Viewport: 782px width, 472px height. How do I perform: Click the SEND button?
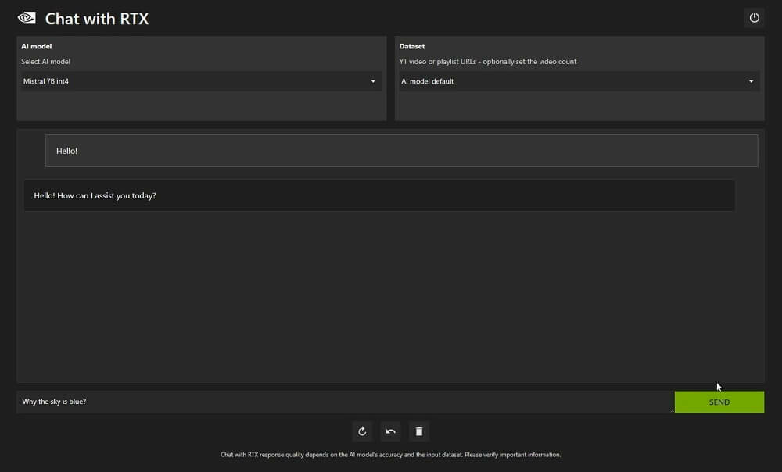719,402
